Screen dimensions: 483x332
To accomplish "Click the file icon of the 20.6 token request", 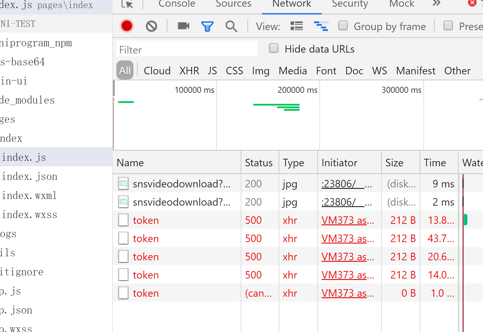I will [x=123, y=257].
